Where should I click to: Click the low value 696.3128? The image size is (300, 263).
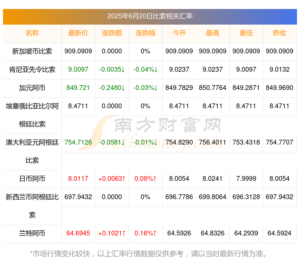(246, 197)
